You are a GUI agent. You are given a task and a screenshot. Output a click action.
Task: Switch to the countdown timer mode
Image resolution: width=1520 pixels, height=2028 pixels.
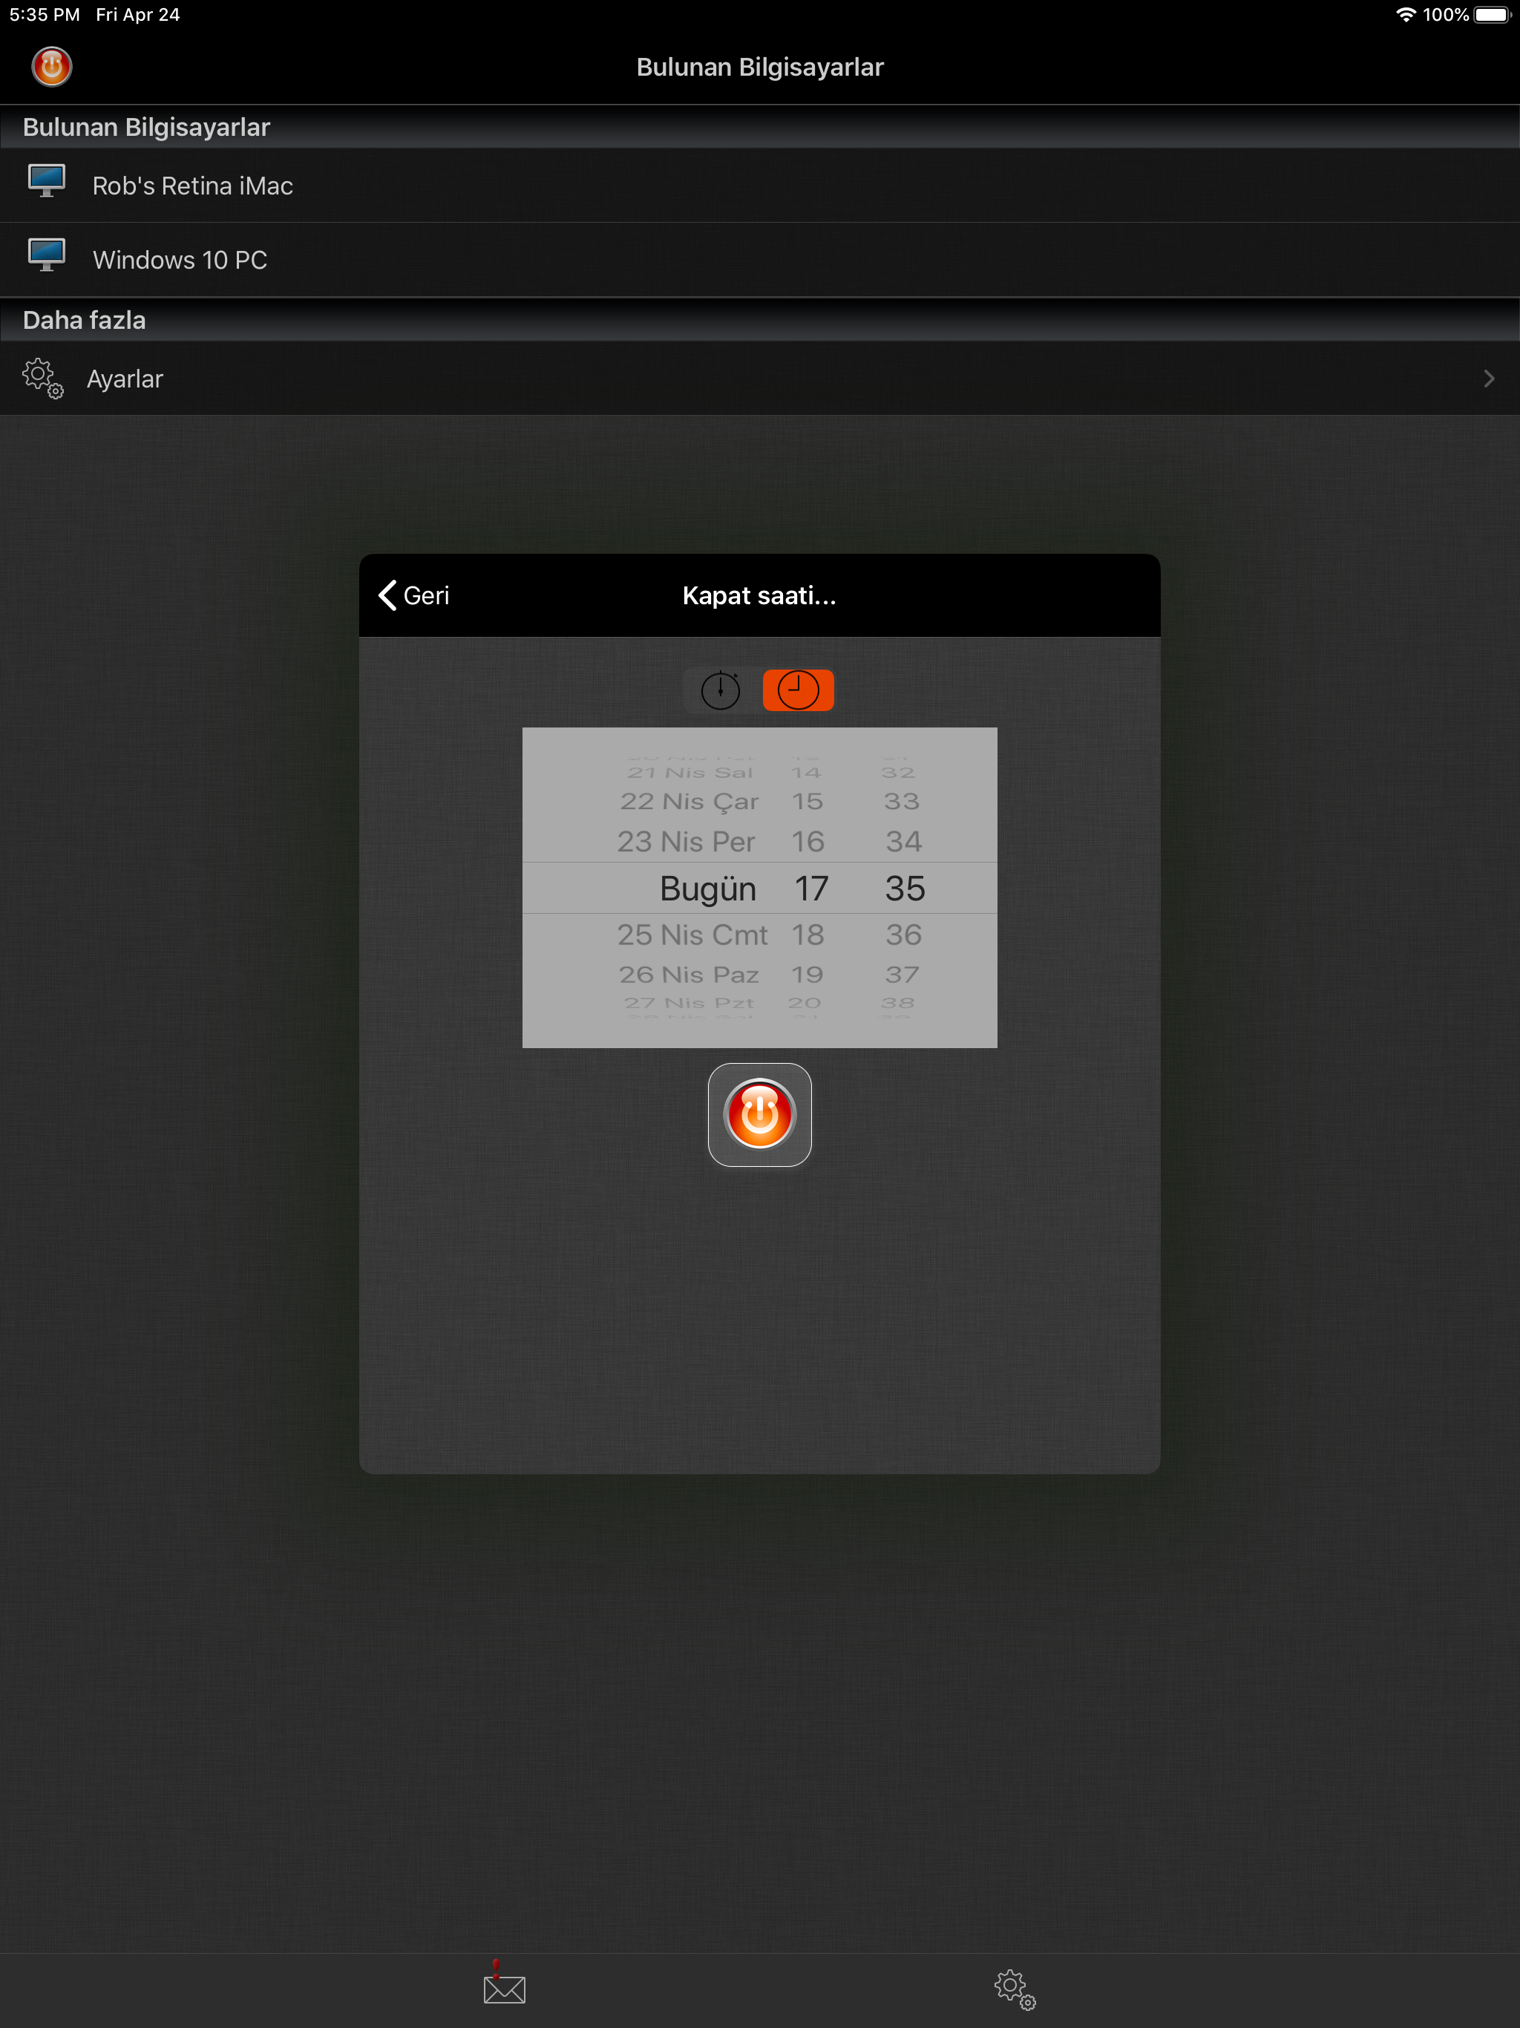coord(721,690)
